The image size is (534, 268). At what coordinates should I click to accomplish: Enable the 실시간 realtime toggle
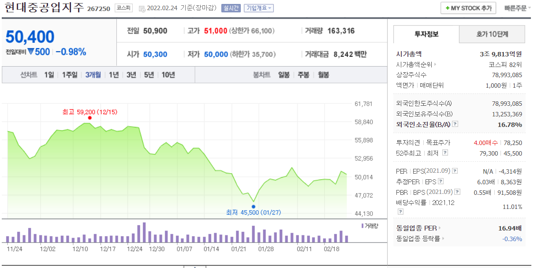231,7
